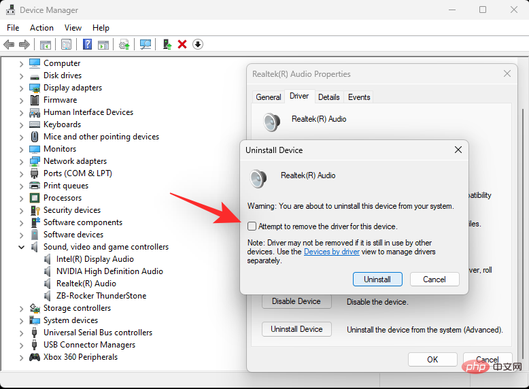The height and width of the screenshot is (389, 529).
Task: Open the Action menu
Action: click(x=41, y=28)
